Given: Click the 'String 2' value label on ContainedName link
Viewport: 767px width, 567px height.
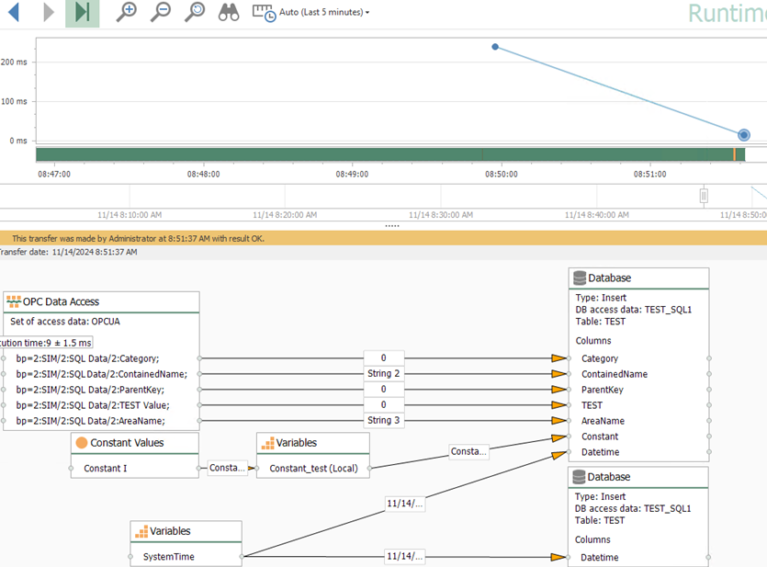Looking at the screenshot, I should (x=383, y=374).
